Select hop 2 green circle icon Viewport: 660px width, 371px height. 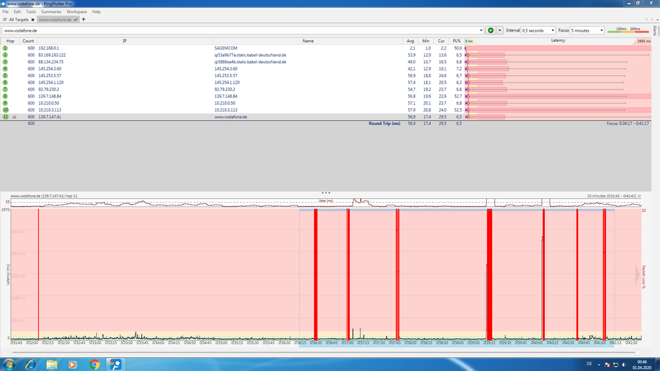pos(5,55)
